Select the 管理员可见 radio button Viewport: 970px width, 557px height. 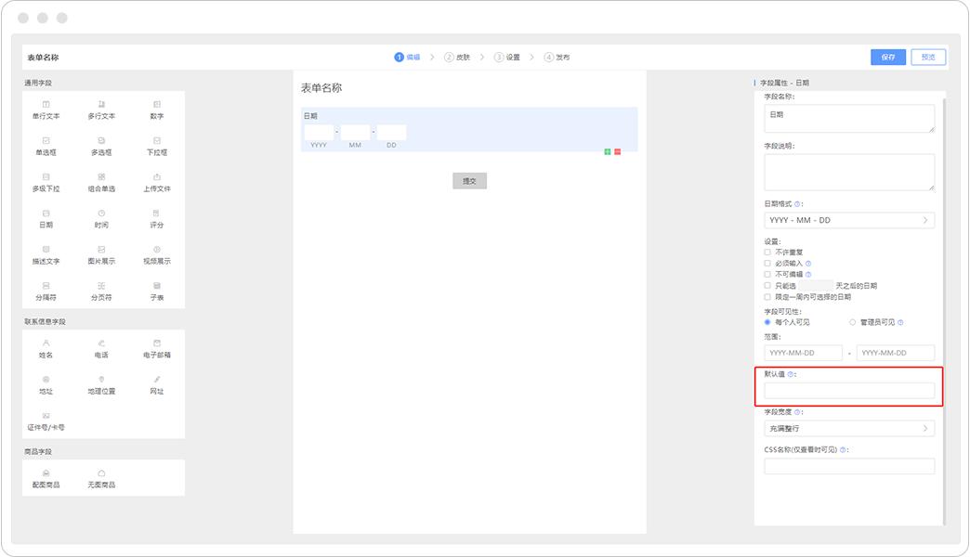pyautogui.click(x=852, y=321)
